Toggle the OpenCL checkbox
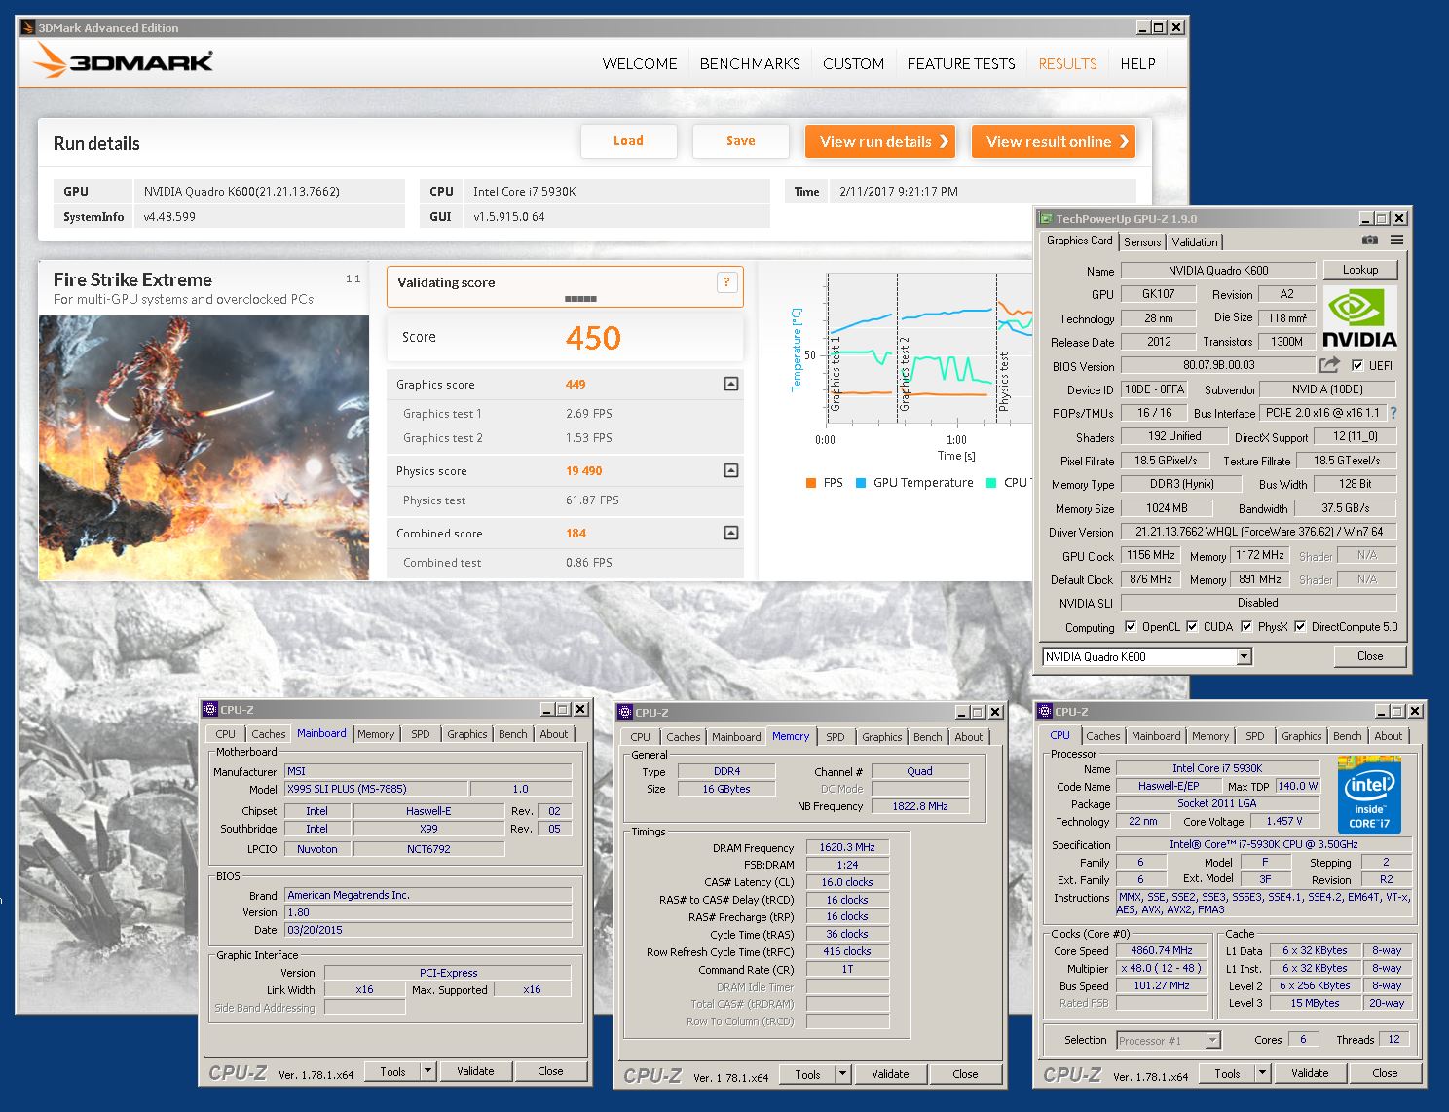1449x1112 pixels. [1131, 627]
